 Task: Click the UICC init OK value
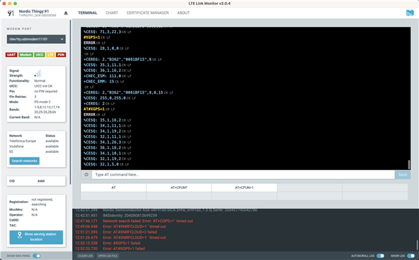[43, 86]
